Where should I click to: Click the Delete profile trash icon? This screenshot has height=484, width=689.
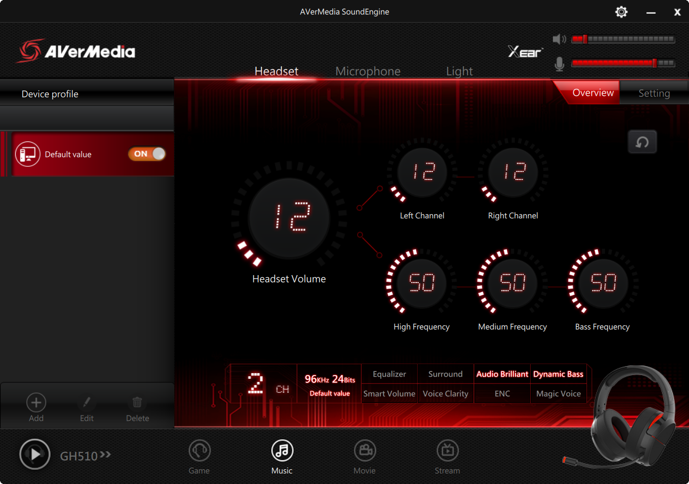[137, 403]
